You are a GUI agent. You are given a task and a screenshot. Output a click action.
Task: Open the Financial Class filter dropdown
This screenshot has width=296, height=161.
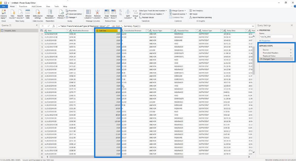pos(196,31)
